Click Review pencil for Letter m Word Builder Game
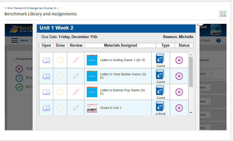Image resolution: width=233 pixels, height=141 pixels. [x=76, y=76]
